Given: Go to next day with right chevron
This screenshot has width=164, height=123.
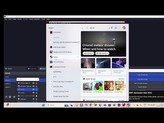Looking at the screenshot, I should point(87,28).
